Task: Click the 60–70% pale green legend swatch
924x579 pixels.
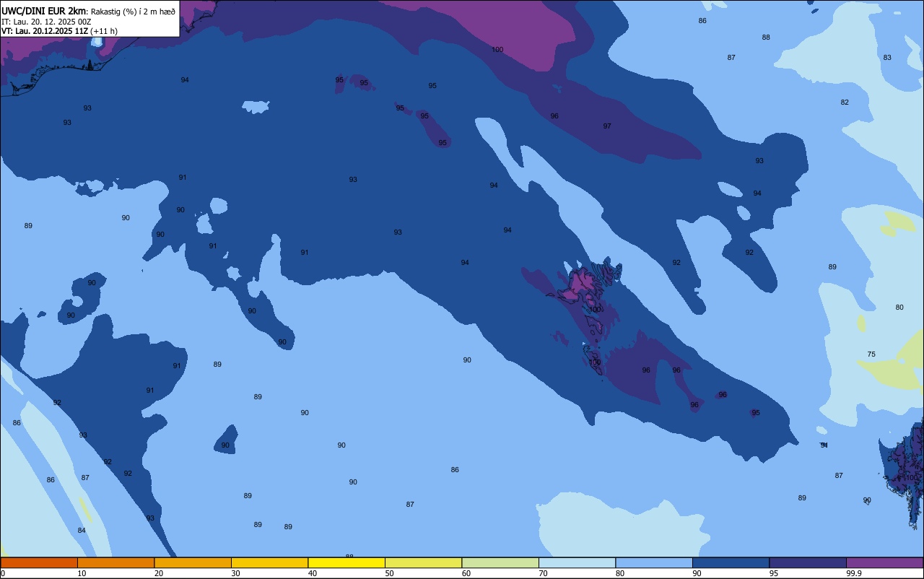Action: 500,562
